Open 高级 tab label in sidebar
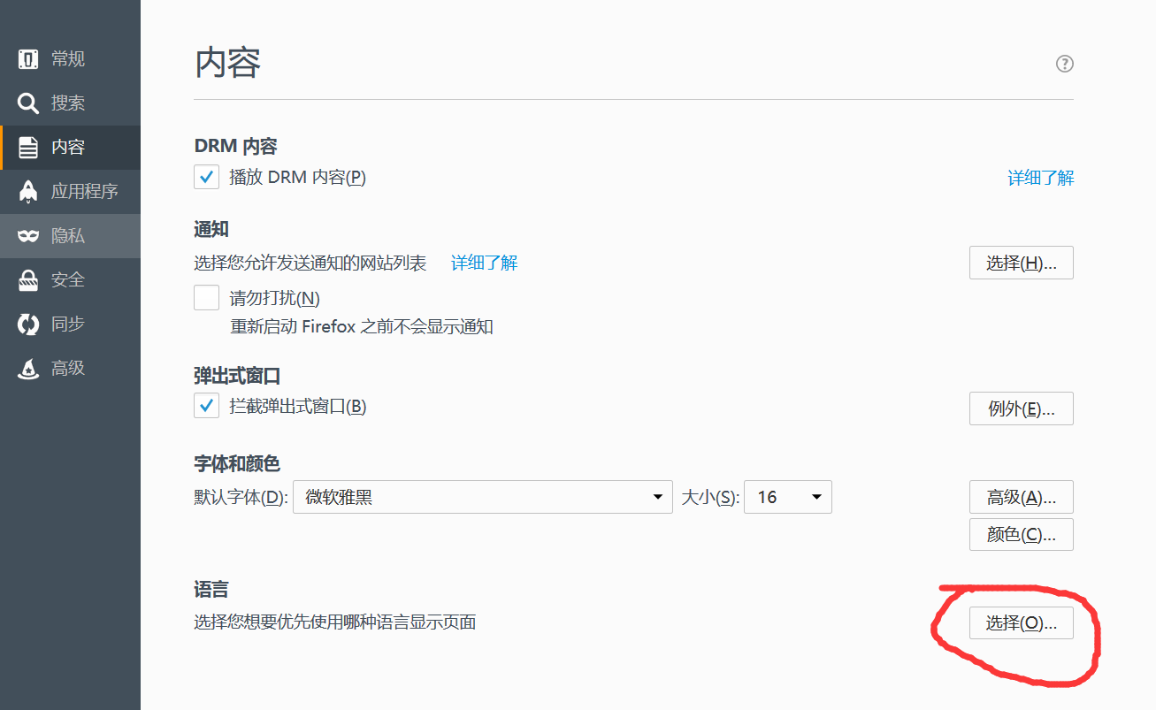 click(x=68, y=369)
